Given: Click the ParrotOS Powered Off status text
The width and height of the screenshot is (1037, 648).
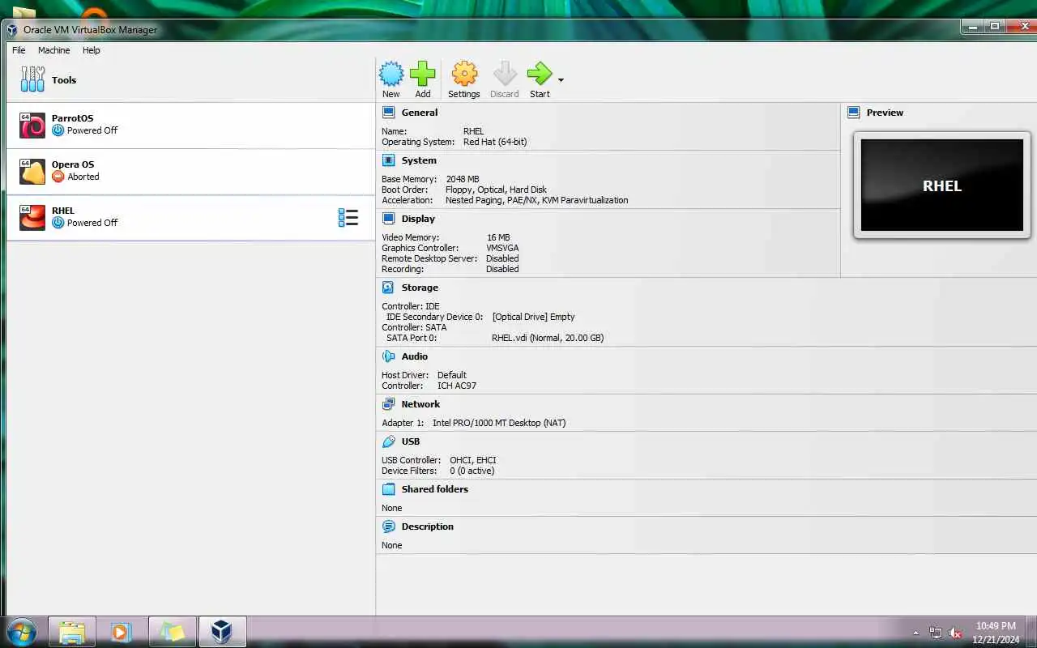Looking at the screenshot, I should [x=92, y=130].
